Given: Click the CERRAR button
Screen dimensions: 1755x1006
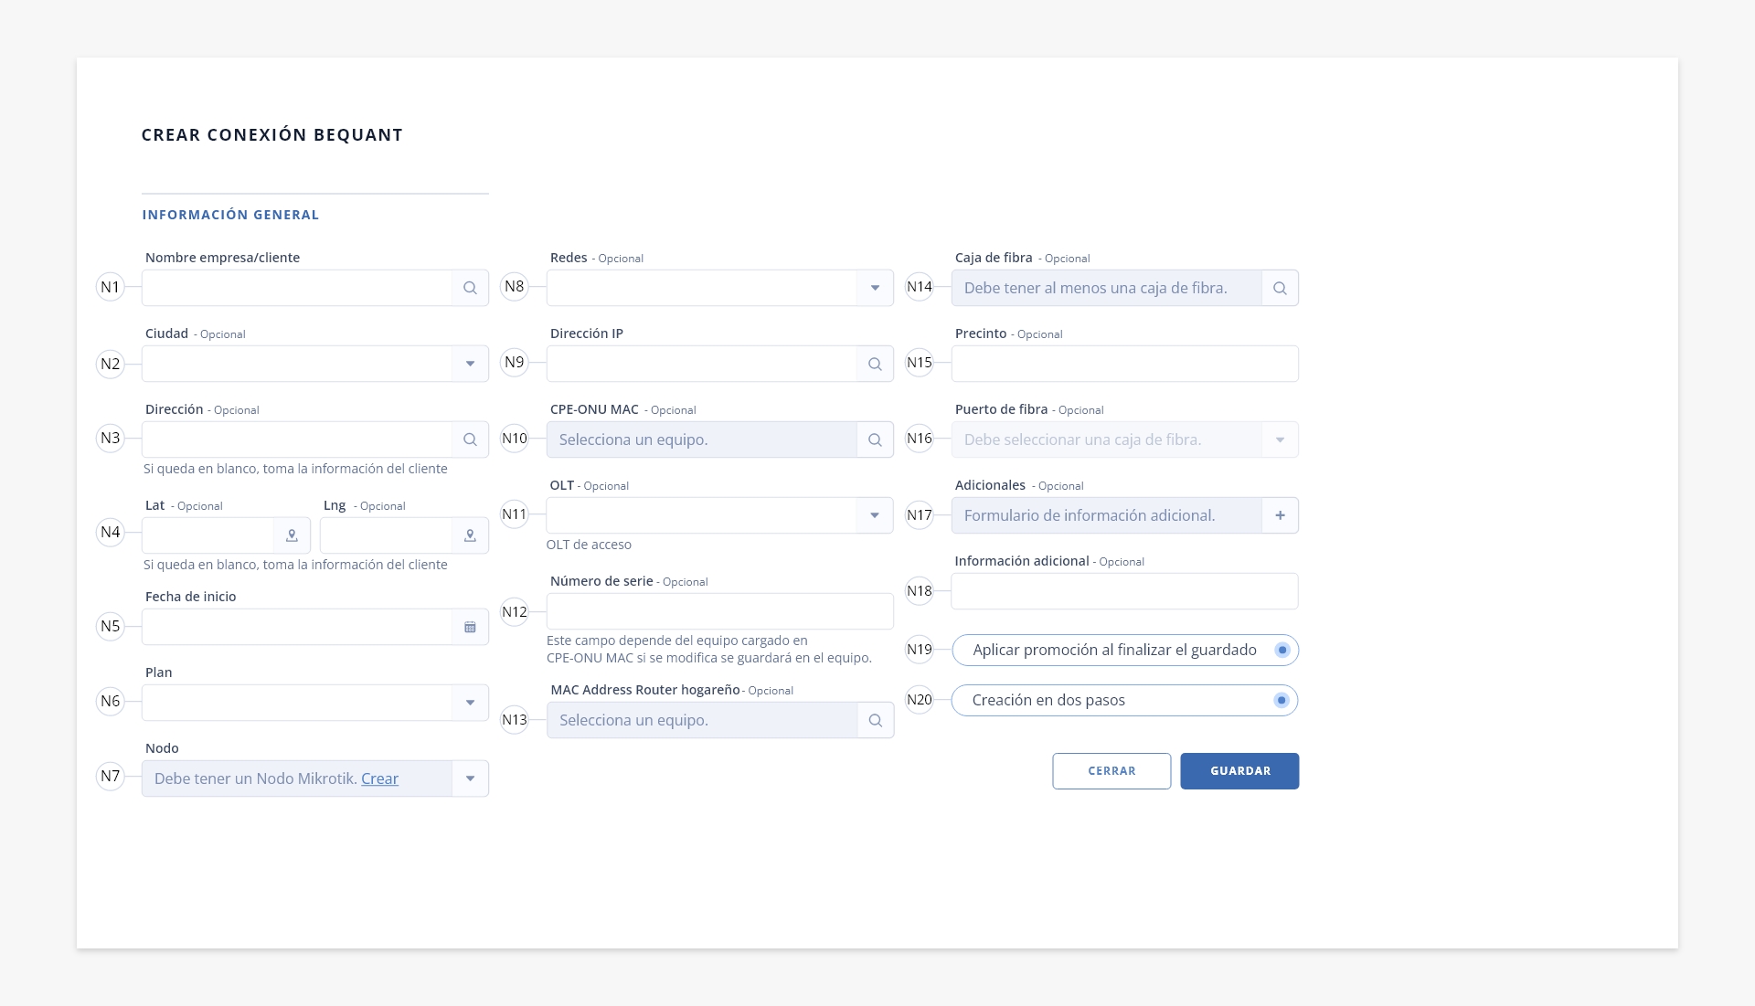Looking at the screenshot, I should 1111,771.
